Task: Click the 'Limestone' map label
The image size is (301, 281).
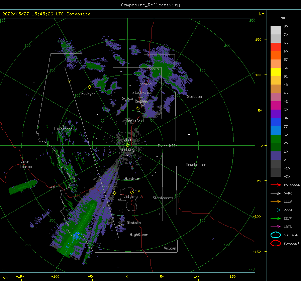Action: point(63,129)
